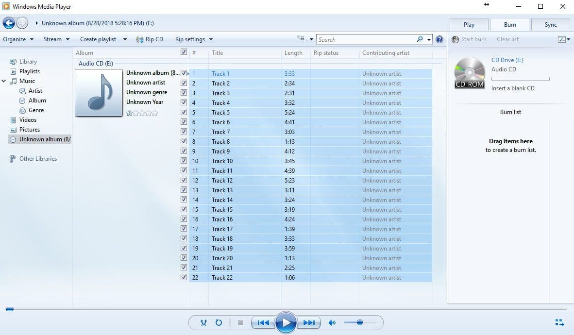574x335 pixels.
Task: Open the Play tab
Action: 468,24
